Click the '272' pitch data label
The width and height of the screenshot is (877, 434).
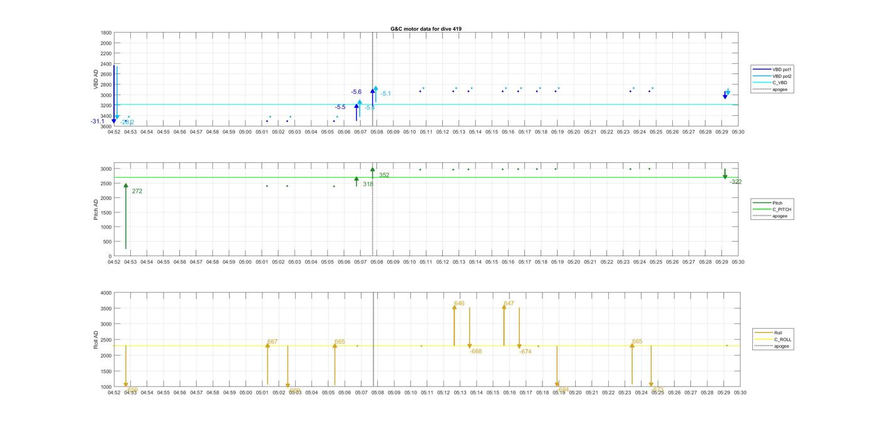[x=137, y=191]
